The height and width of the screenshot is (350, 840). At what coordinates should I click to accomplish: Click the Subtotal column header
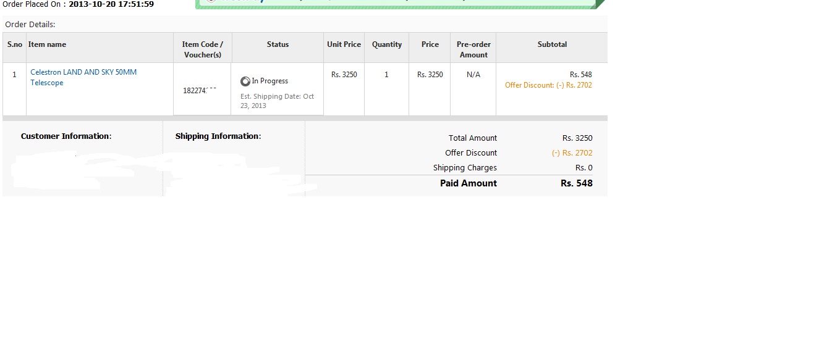(x=552, y=44)
